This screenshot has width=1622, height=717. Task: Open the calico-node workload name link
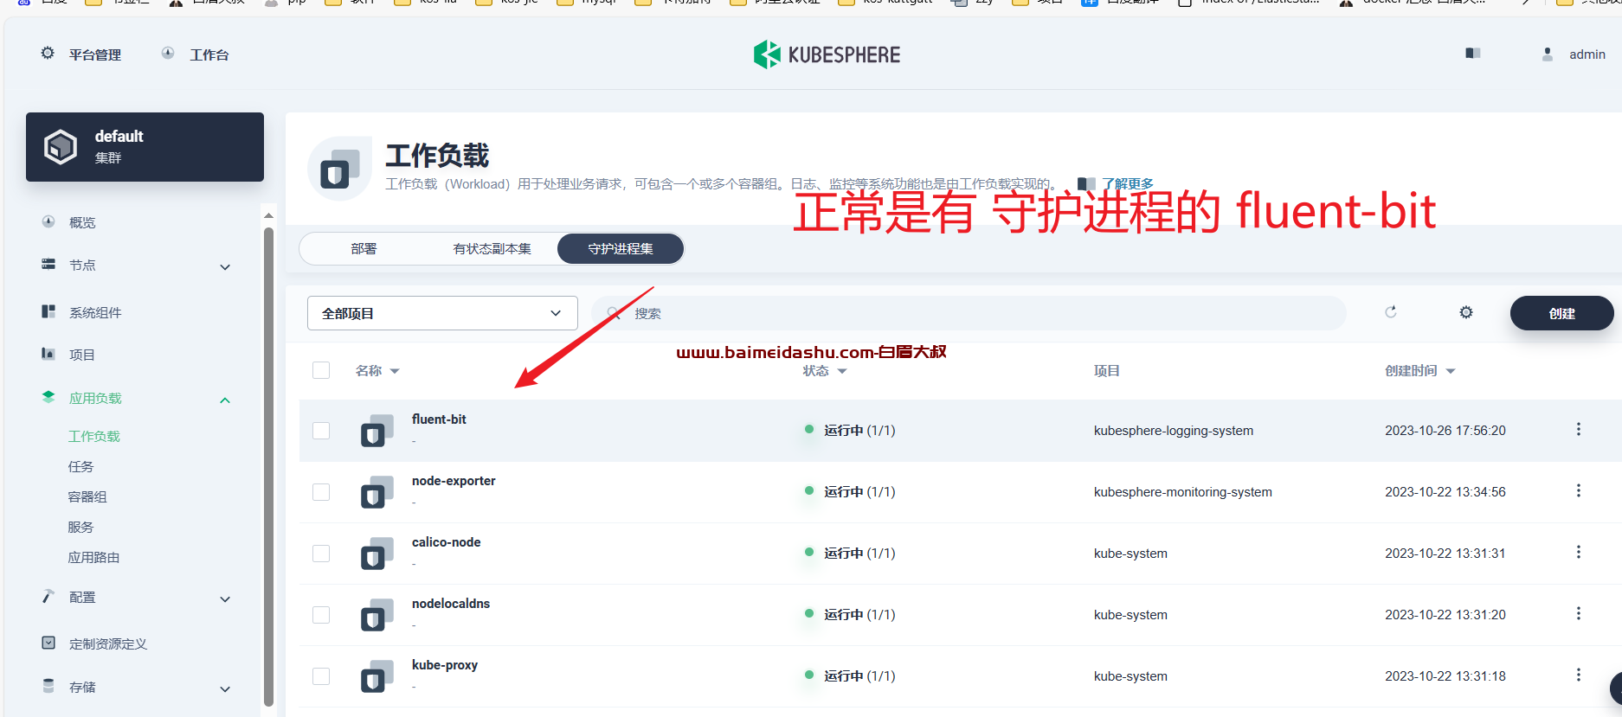pos(446,542)
